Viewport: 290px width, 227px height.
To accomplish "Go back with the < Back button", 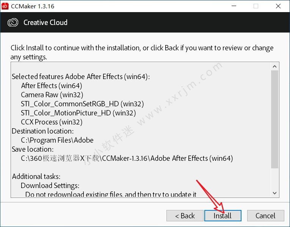I will [x=185, y=216].
